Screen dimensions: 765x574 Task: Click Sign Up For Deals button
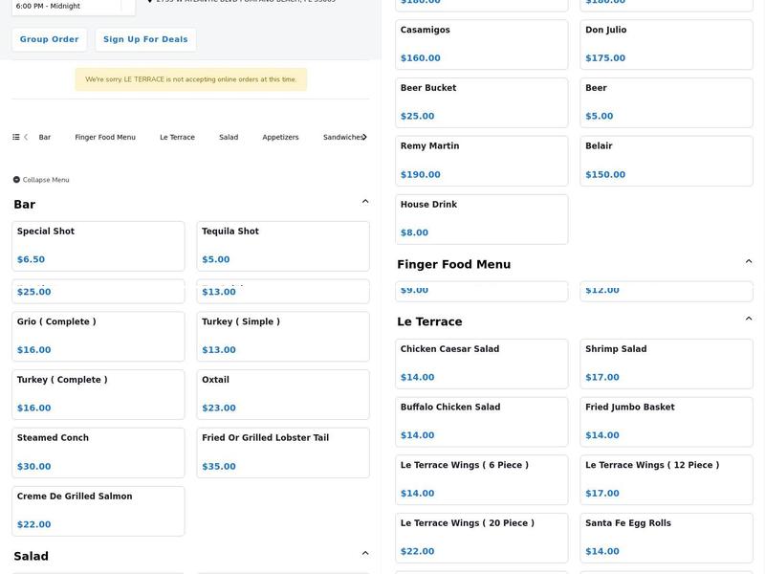tap(145, 40)
